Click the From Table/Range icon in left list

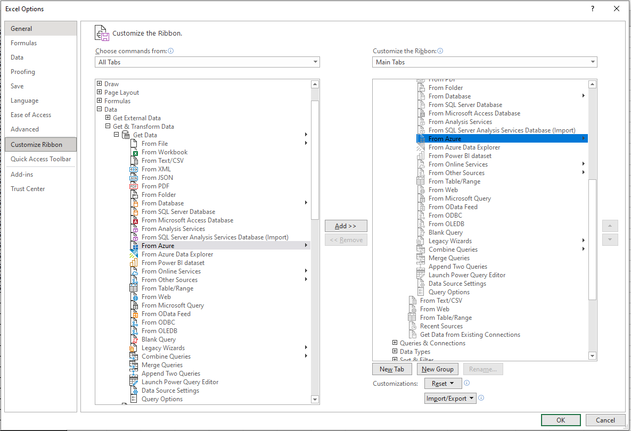click(134, 288)
